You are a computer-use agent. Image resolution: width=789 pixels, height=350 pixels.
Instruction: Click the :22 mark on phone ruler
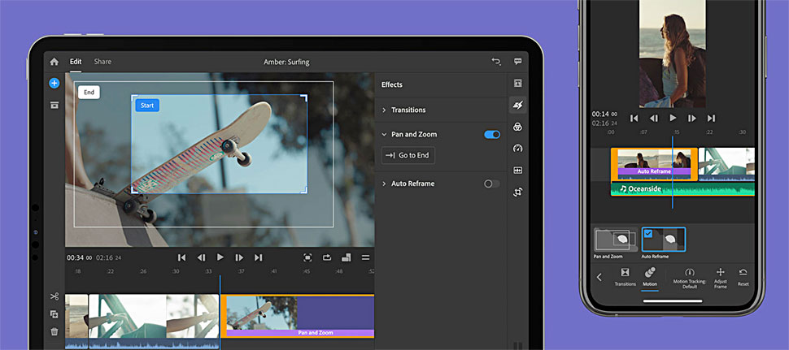tap(709, 132)
